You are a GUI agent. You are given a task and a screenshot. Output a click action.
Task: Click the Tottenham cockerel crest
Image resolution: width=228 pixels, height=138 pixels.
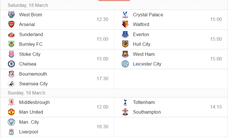click(x=125, y=102)
